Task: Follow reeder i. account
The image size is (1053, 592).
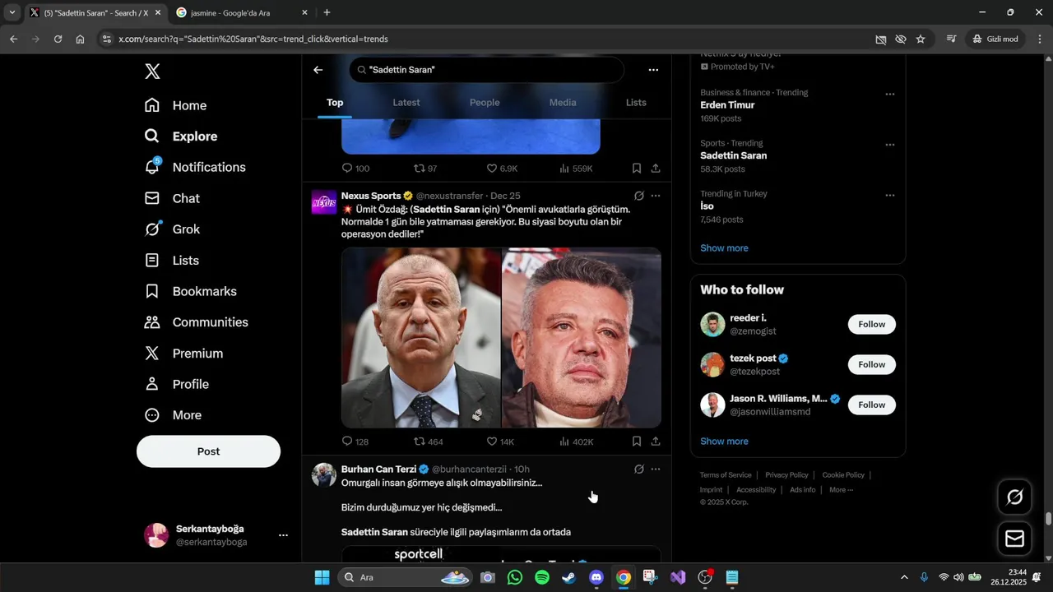Action: (872, 324)
